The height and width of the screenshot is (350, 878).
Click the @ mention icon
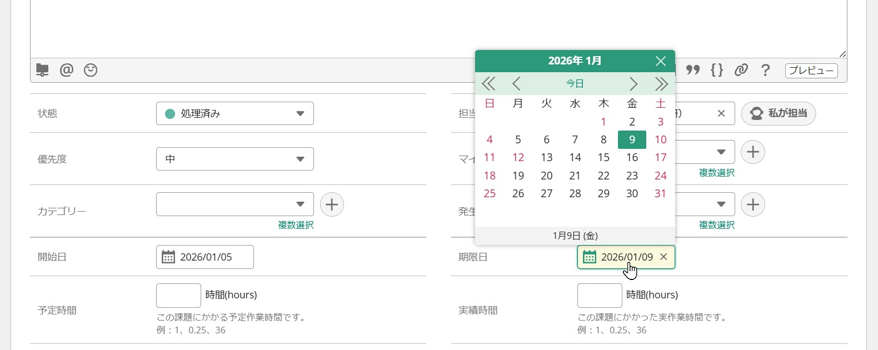pyautogui.click(x=67, y=70)
